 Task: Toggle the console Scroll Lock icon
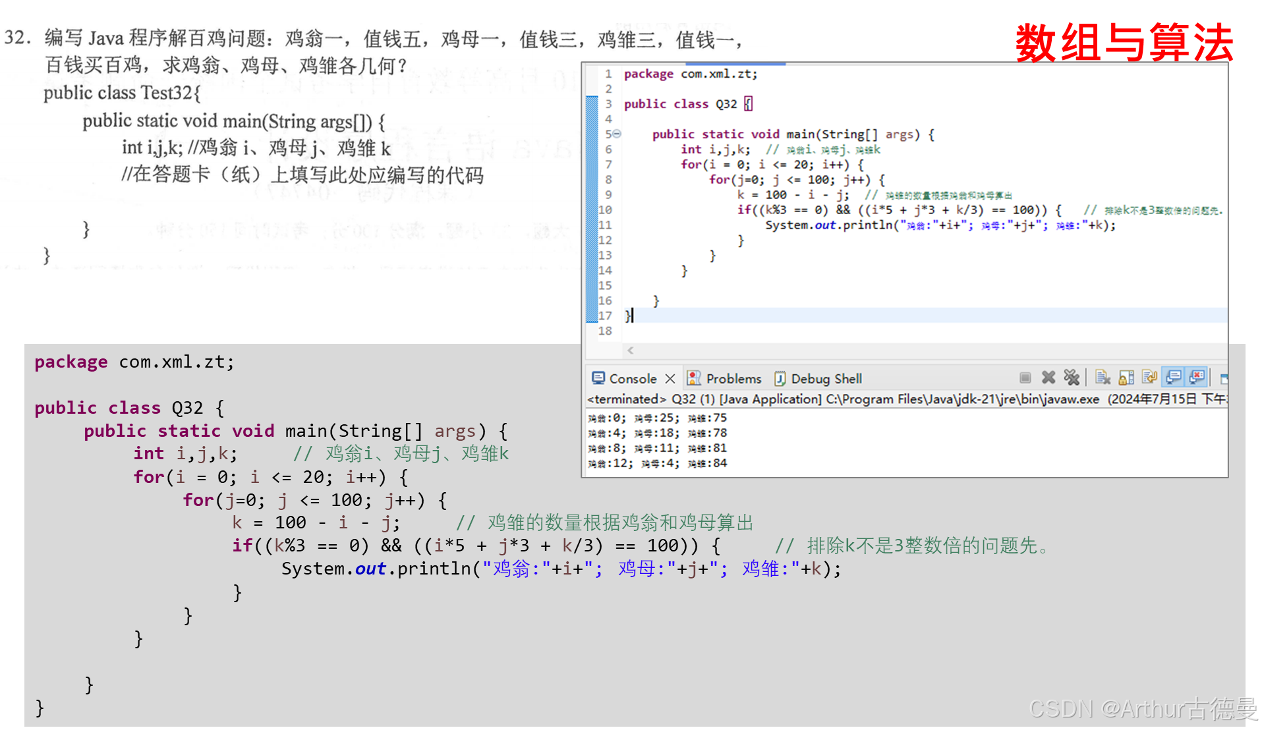pos(1126,378)
